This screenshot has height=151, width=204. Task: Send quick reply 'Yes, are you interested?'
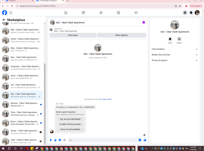pyautogui.click(x=70, y=119)
